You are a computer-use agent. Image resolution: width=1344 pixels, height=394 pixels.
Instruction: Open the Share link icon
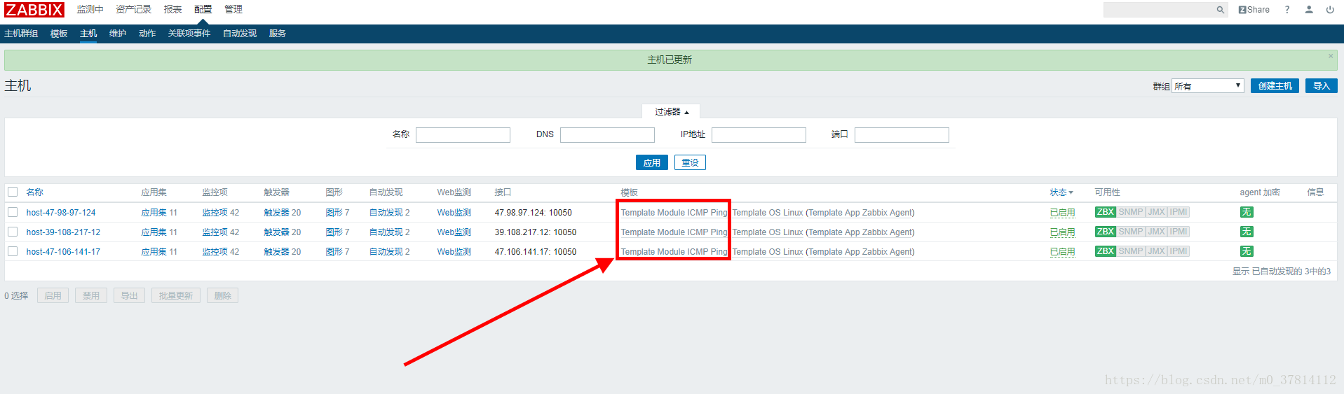1254,10
